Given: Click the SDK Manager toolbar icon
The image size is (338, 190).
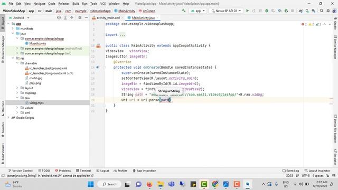Looking at the screenshot, I should (313, 11).
